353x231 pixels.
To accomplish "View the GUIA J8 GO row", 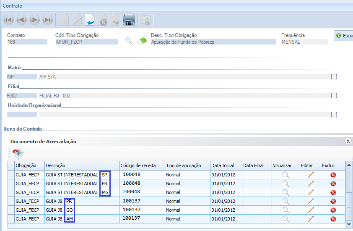I will 286,210.
